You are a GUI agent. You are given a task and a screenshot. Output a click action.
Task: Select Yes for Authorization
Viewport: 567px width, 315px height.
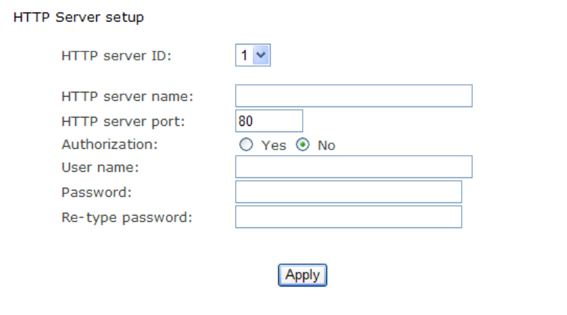245,145
